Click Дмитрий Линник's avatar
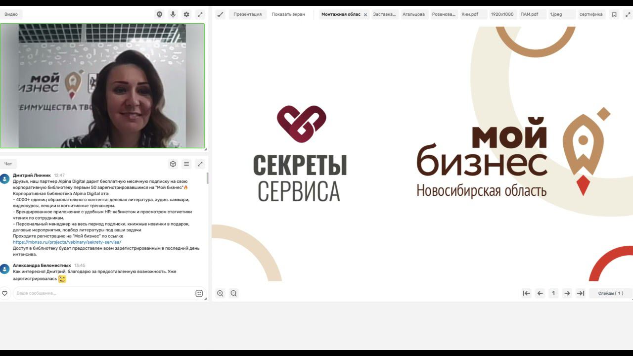 pyautogui.click(x=5, y=178)
